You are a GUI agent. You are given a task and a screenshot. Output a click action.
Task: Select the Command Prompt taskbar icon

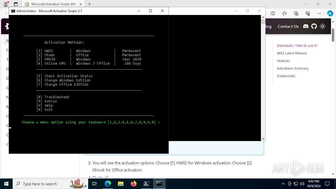coord(159,184)
